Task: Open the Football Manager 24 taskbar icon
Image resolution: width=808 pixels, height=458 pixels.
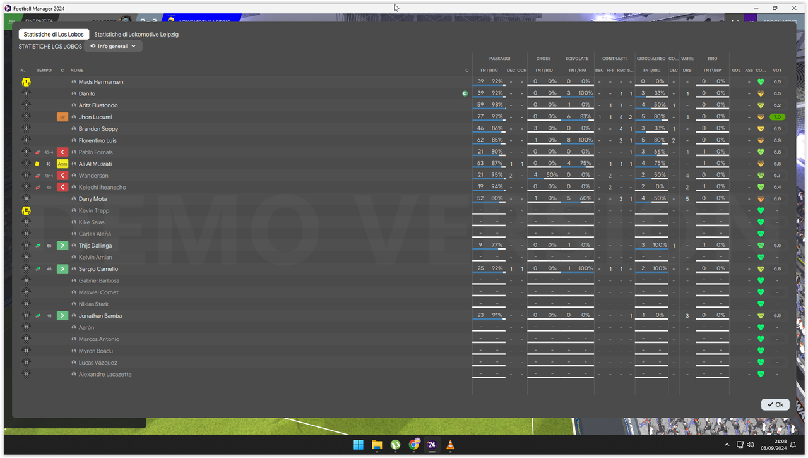Action: (432, 445)
